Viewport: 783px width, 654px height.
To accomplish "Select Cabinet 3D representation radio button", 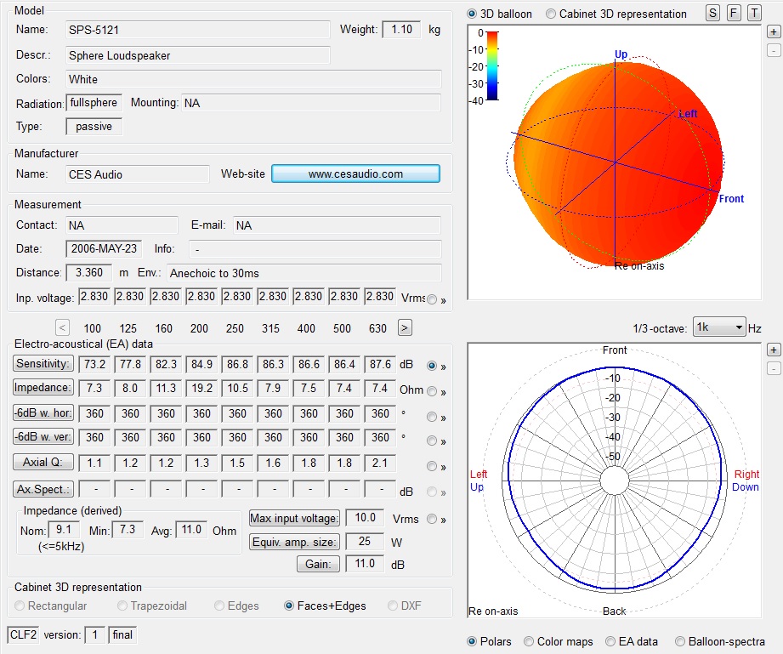I will click(x=552, y=14).
